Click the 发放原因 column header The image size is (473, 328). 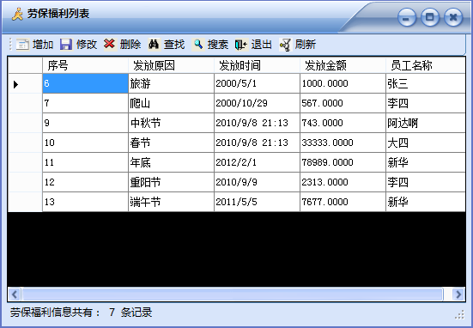click(x=172, y=65)
